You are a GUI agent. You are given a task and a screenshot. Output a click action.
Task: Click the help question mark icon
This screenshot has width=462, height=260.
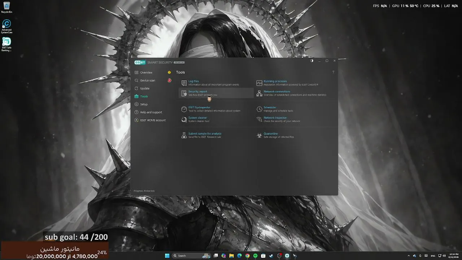333,72
